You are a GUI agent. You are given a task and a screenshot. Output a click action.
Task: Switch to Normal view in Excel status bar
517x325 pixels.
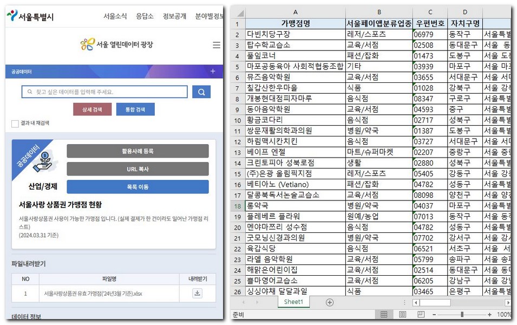(x=385, y=314)
